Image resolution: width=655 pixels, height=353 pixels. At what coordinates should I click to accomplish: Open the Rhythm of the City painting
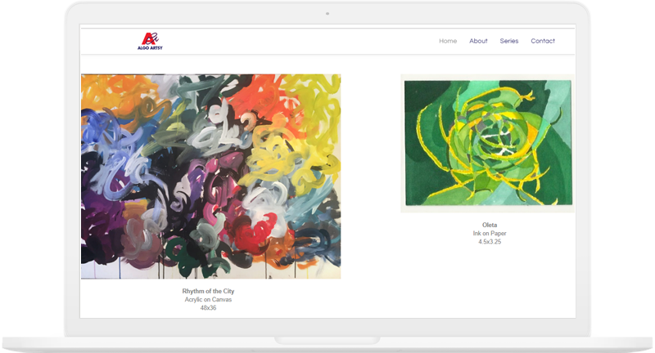pos(210,176)
